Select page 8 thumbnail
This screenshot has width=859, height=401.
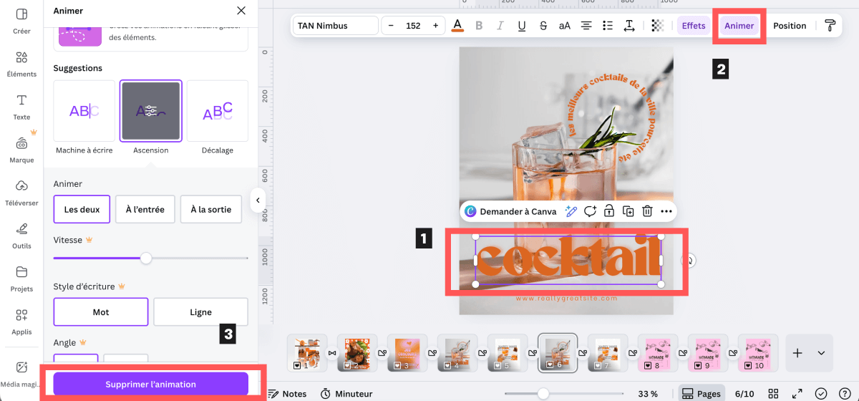click(x=659, y=353)
